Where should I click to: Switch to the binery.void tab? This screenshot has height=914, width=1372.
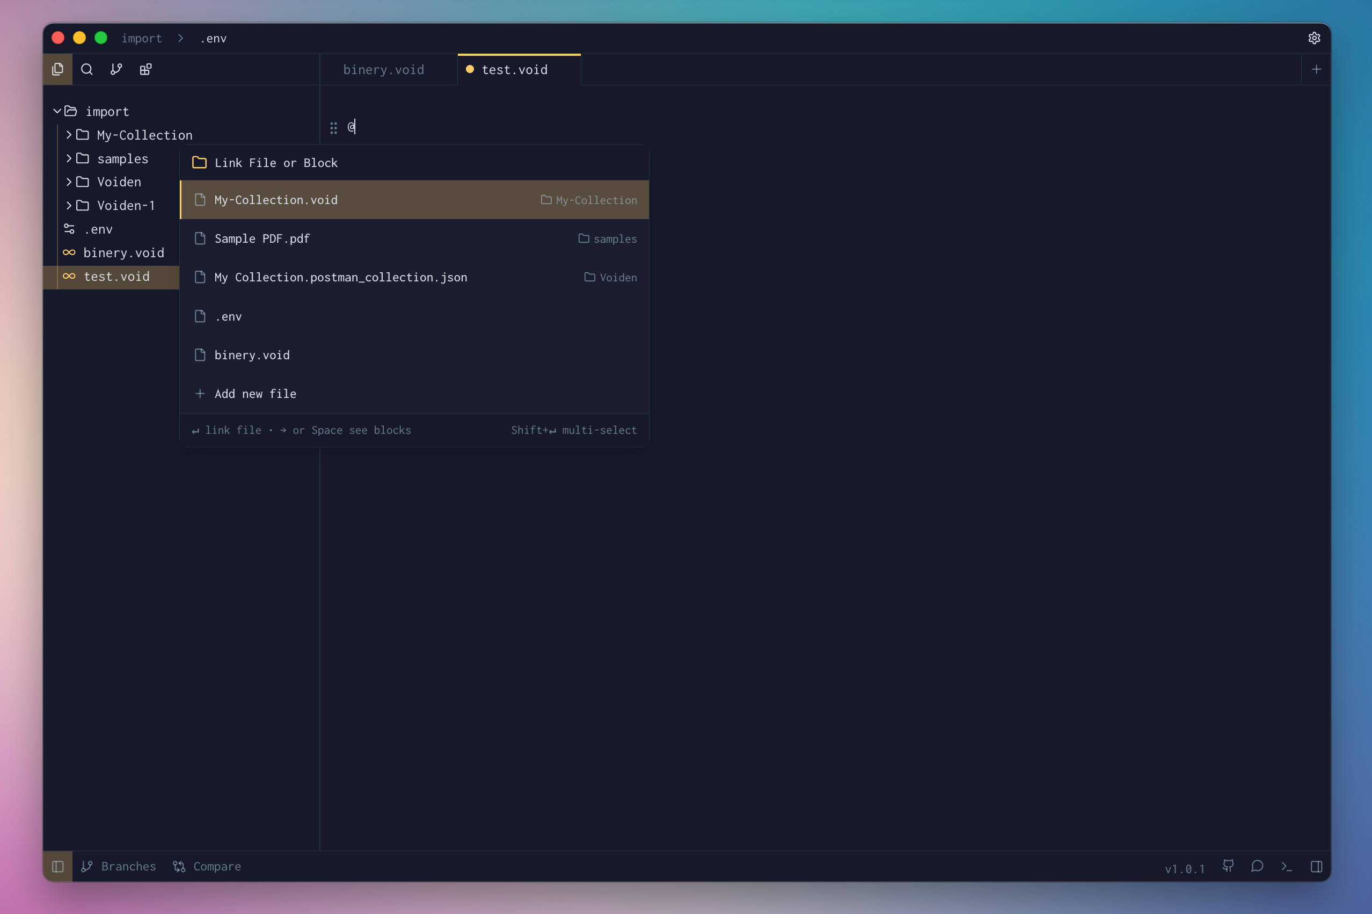click(383, 70)
